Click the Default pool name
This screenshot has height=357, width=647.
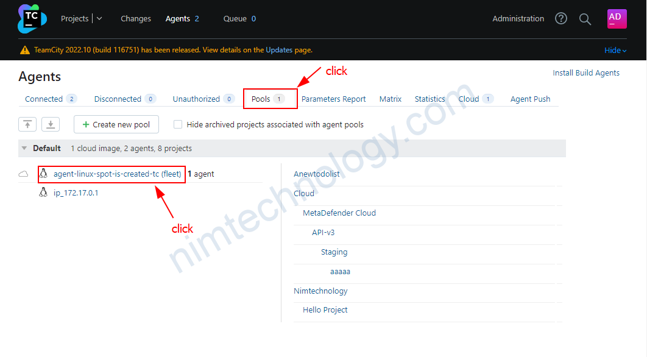point(47,148)
